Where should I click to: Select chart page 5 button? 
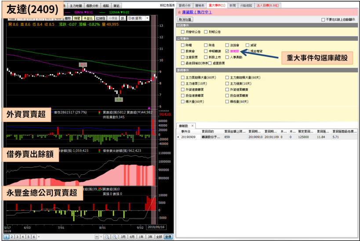pos(28,237)
